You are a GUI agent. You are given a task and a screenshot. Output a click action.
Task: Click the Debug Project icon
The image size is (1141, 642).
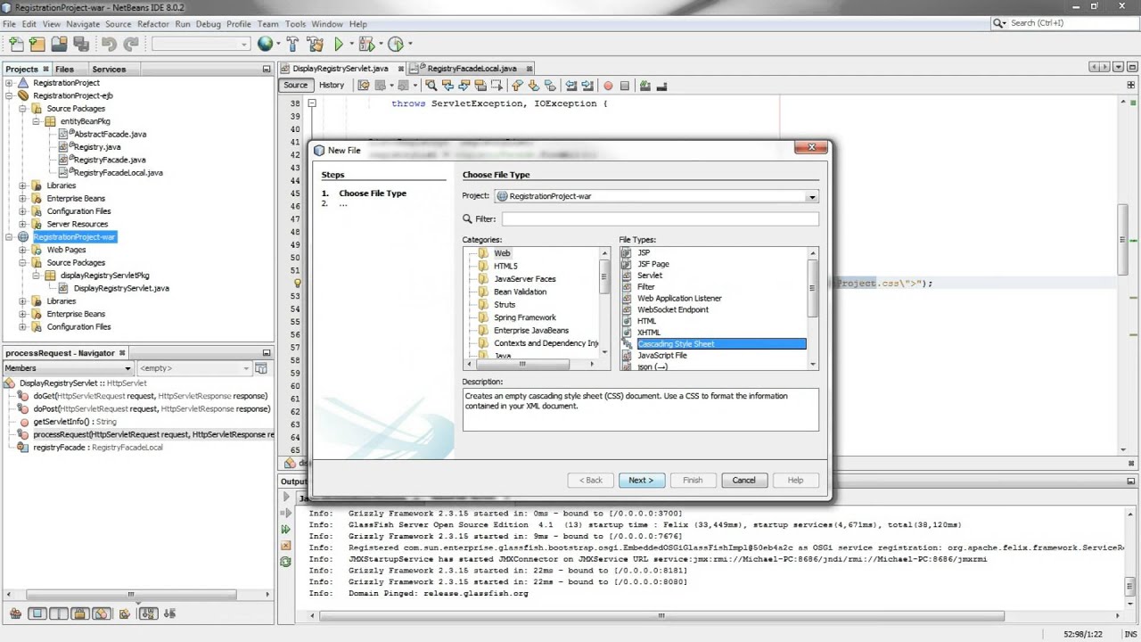point(367,43)
